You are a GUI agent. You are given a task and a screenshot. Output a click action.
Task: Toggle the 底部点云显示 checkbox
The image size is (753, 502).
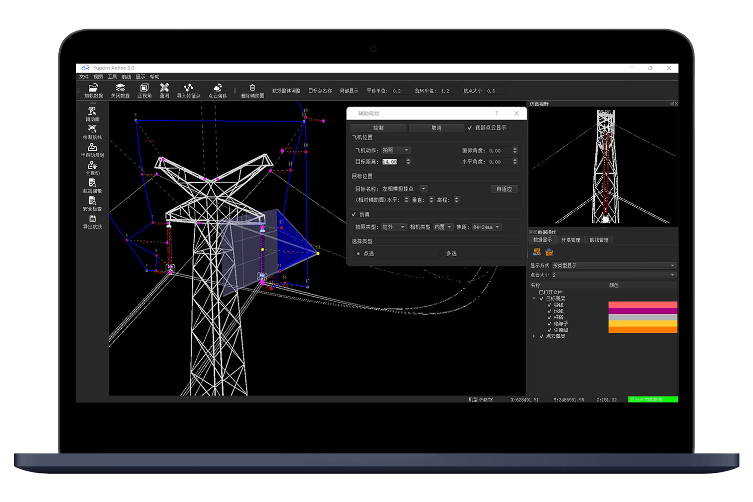(470, 128)
